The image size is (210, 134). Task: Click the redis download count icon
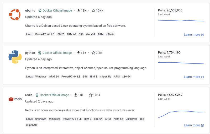76,95
